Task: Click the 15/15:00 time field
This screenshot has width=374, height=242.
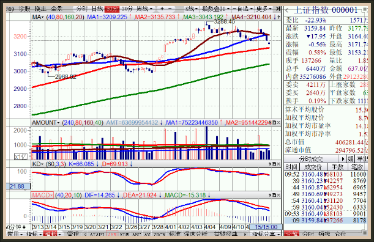Action: (266, 227)
